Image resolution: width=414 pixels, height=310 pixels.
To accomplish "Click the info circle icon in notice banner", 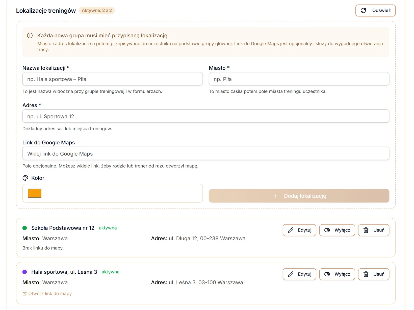I will click(30, 36).
